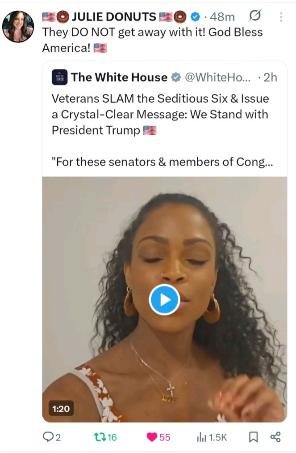
Task: Open Julie Donuts profile picture
Action: (x=18, y=26)
